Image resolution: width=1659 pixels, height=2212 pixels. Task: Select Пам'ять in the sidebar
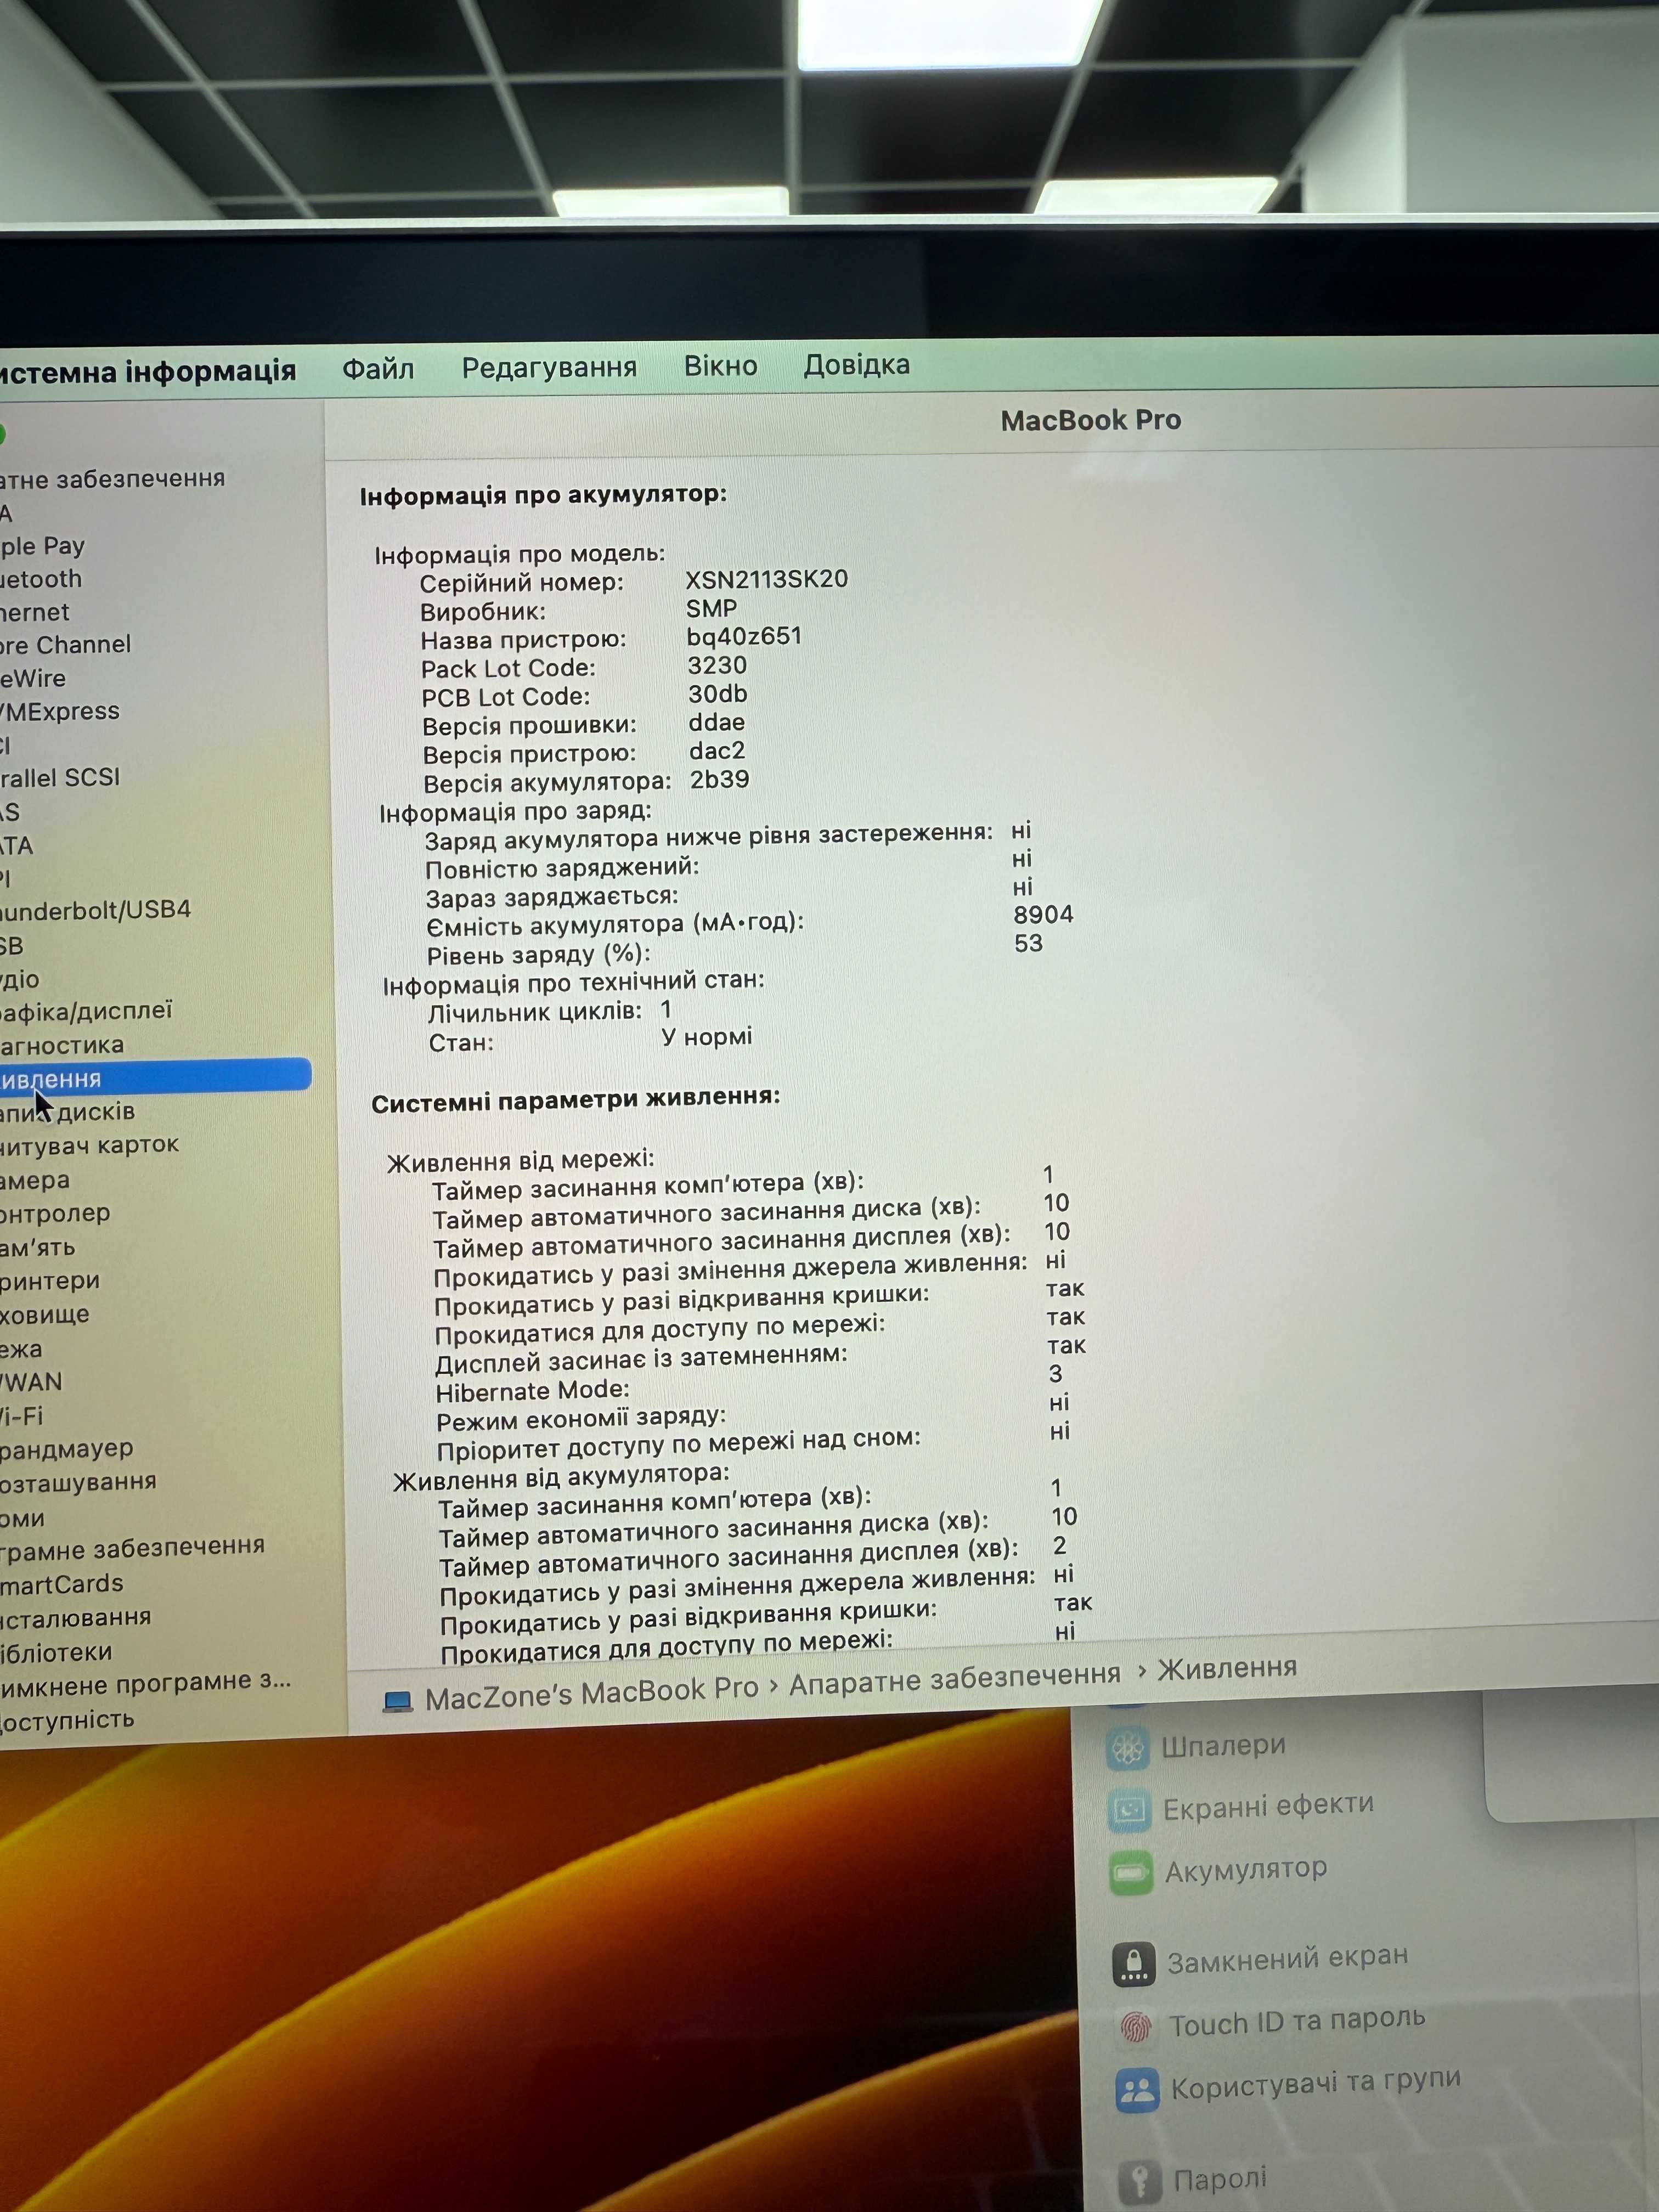coord(37,1247)
